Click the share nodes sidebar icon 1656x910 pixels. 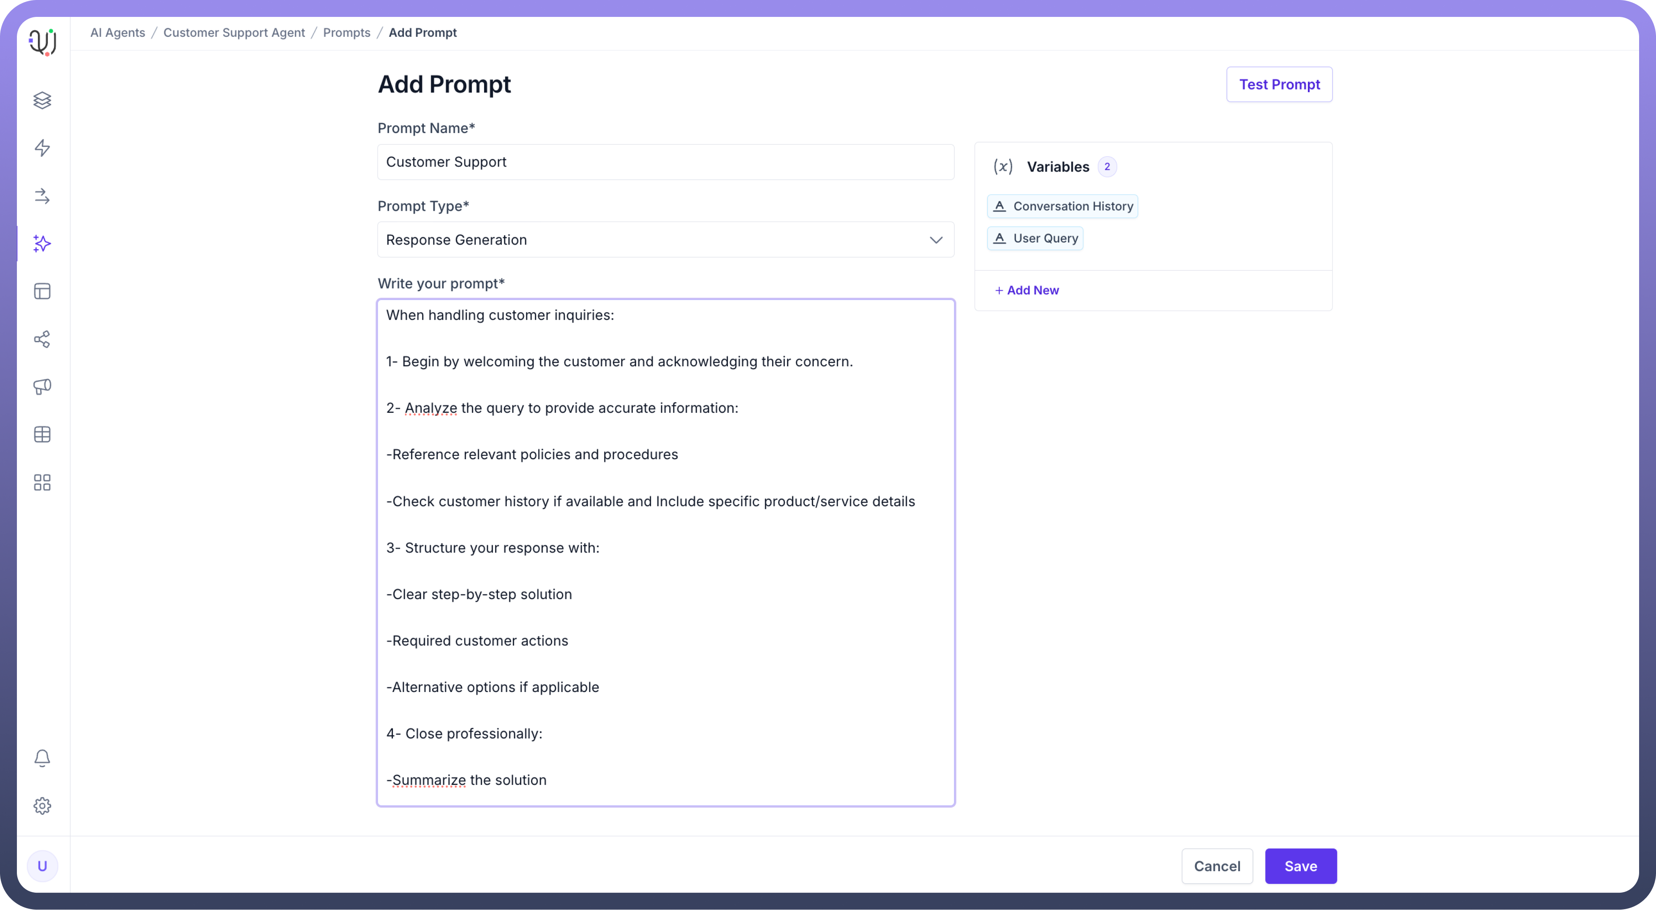(x=42, y=339)
